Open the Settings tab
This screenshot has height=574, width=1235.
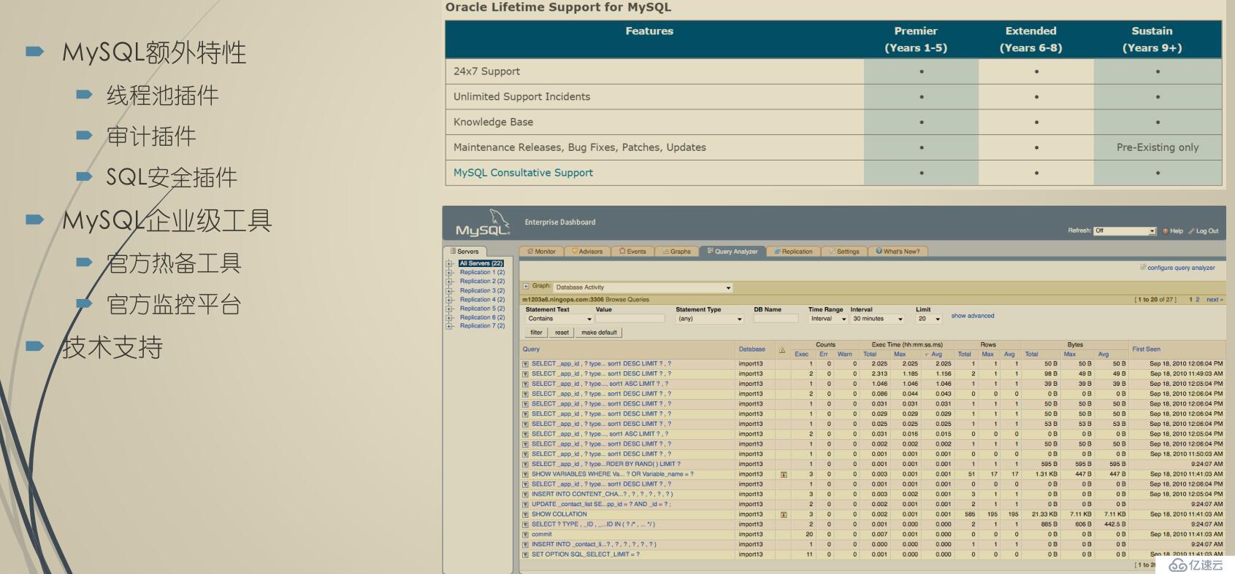[x=844, y=252]
